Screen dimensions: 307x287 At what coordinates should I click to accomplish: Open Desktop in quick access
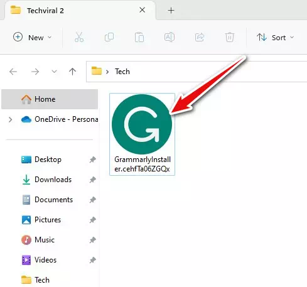click(x=41, y=160)
